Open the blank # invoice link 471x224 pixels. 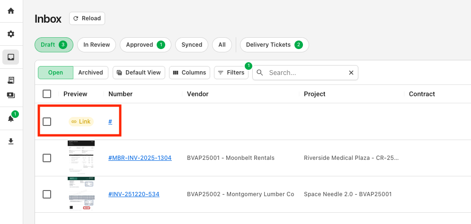(x=110, y=122)
